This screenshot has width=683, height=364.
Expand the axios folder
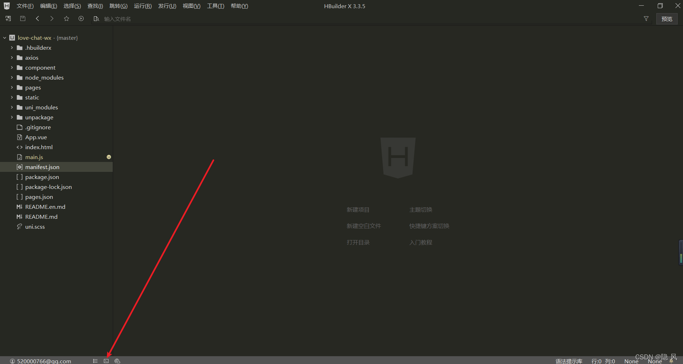[x=12, y=58]
